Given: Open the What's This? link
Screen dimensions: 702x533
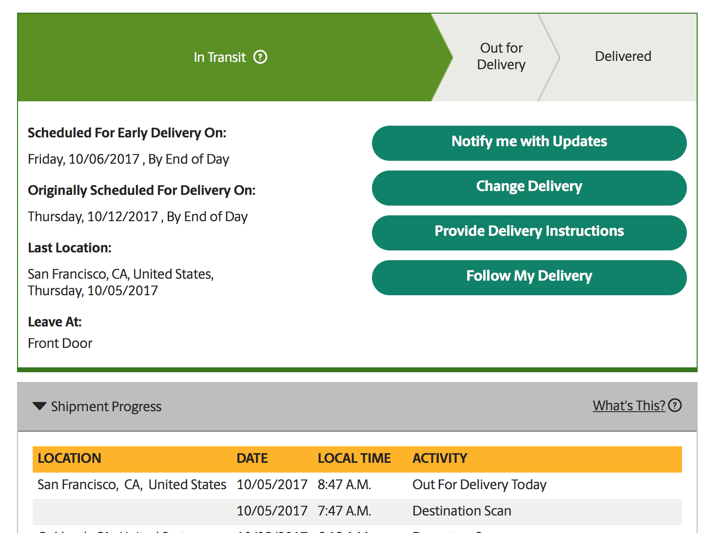Looking at the screenshot, I should tap(629, 405).
